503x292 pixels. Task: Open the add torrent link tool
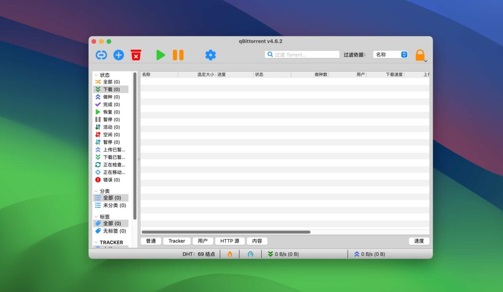101,55
